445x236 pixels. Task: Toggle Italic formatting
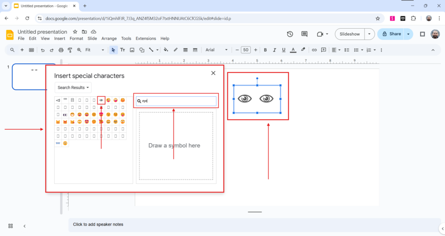click(274, 50)
